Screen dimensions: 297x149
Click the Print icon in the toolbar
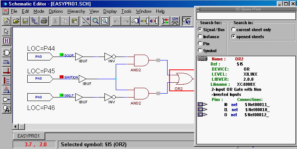(44, 21)
